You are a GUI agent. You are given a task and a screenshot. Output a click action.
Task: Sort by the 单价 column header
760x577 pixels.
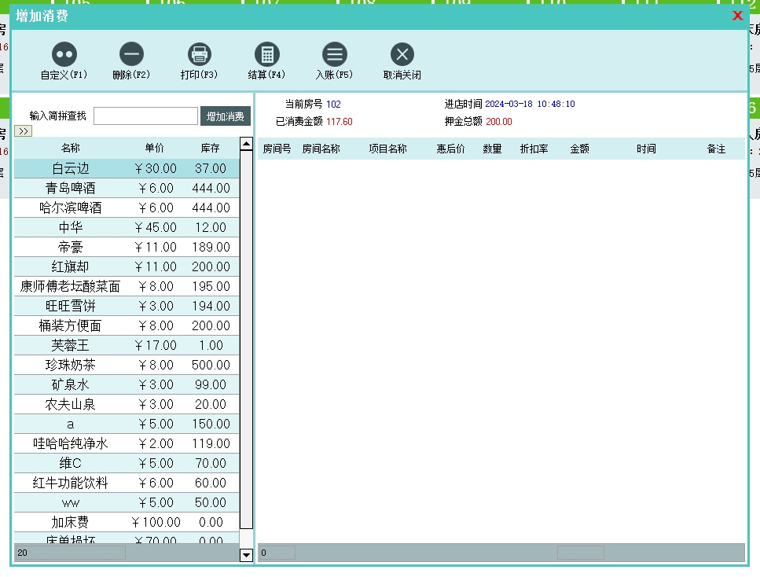point(155,148)
